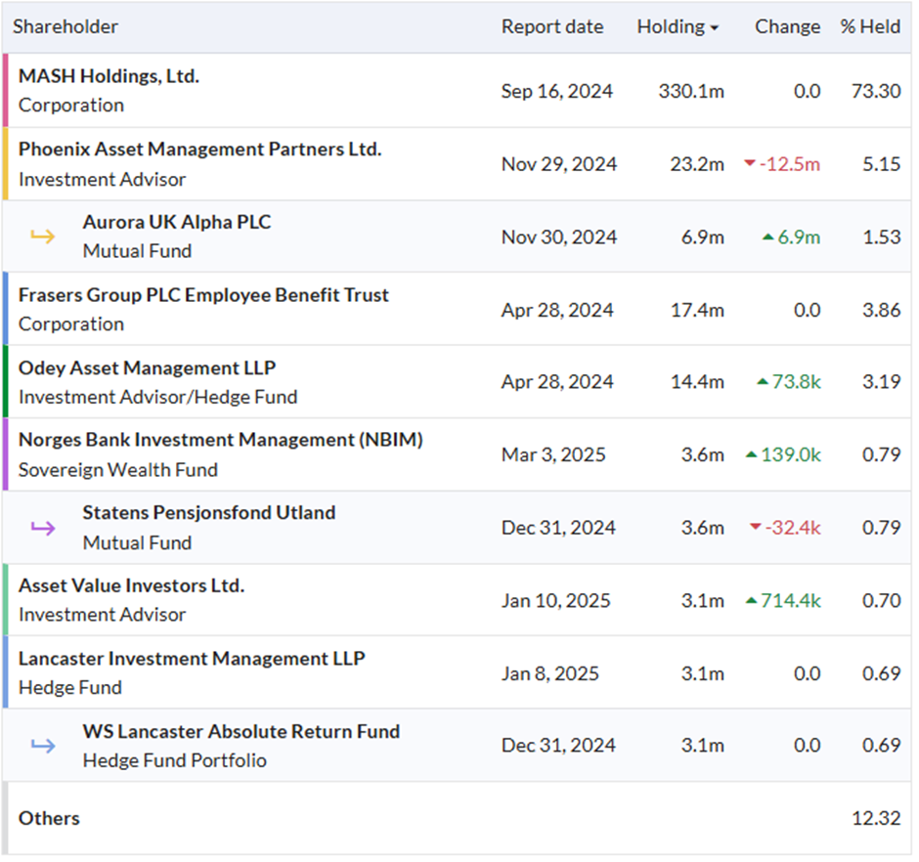Screen dimensions: 919x862
Task: Click the red down triangle next to -32.4k
Action: (x=756, y=527)
